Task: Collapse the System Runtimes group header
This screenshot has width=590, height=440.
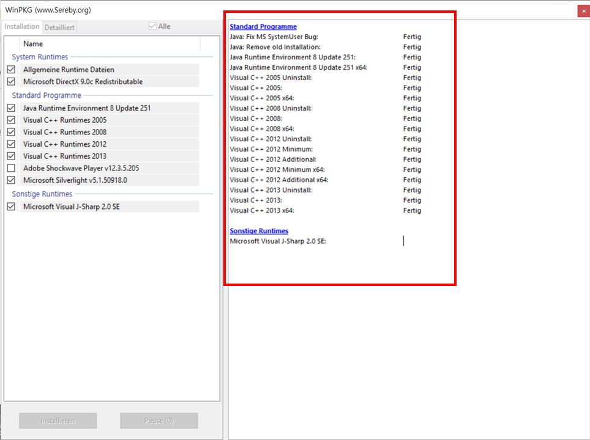Action: pyautogui.click(x=40, y=57)
